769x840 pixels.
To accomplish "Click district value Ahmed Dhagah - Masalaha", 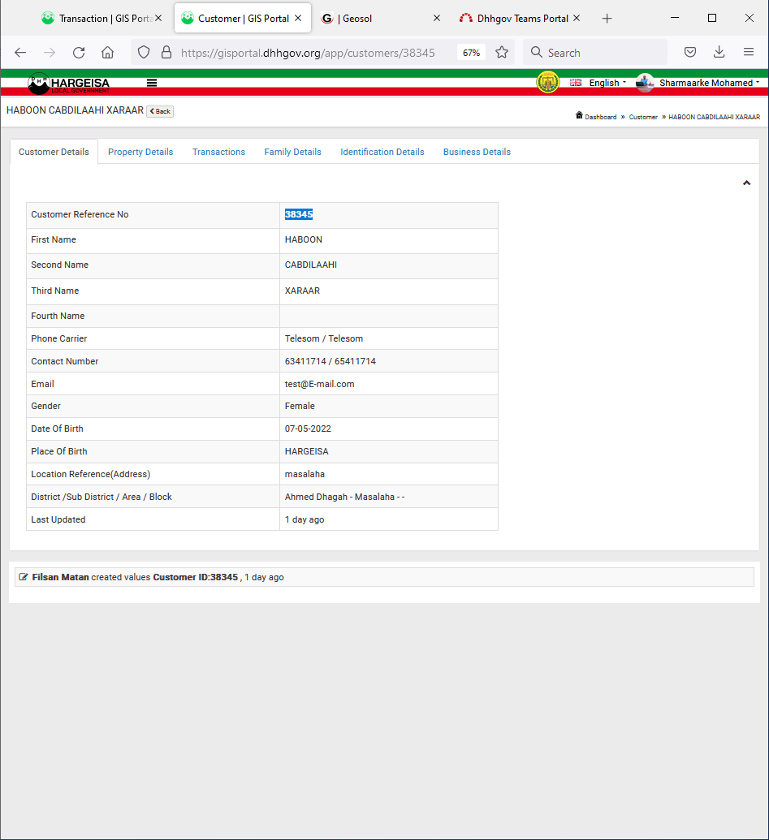I will pos(344,497).
